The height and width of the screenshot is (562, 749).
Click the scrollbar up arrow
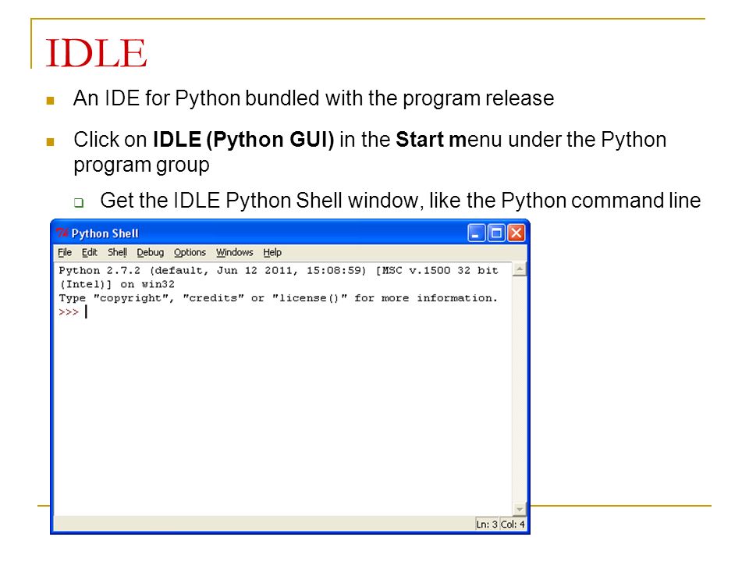pyautogui.click(x=520, y=269)
